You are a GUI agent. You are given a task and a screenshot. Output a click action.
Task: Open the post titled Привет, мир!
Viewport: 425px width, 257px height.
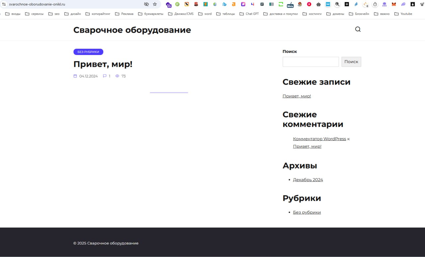click(x=103, y=64)
